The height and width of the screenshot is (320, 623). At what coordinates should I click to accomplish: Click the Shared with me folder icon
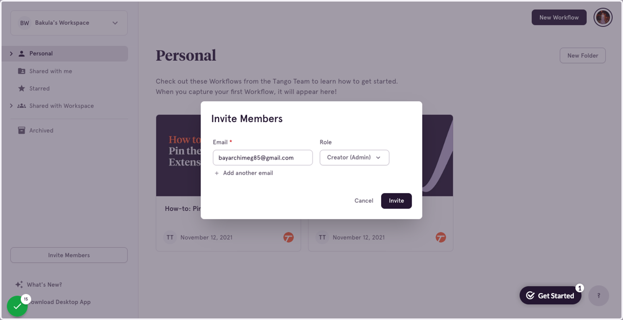(x=21, y=71)
